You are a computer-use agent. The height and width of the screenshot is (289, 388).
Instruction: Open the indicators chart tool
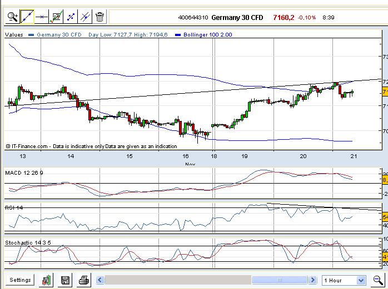tap(56, 17)
